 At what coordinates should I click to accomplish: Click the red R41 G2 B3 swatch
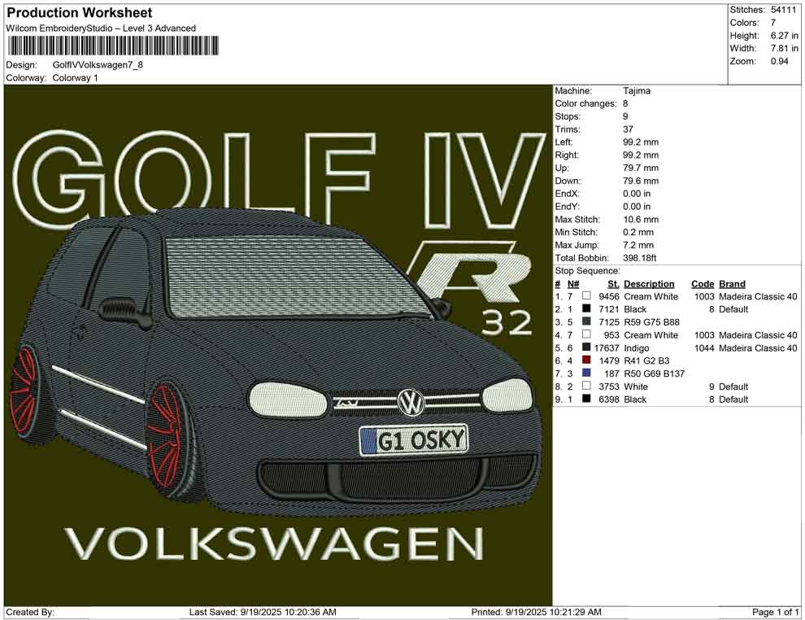[x=586, y=360]
